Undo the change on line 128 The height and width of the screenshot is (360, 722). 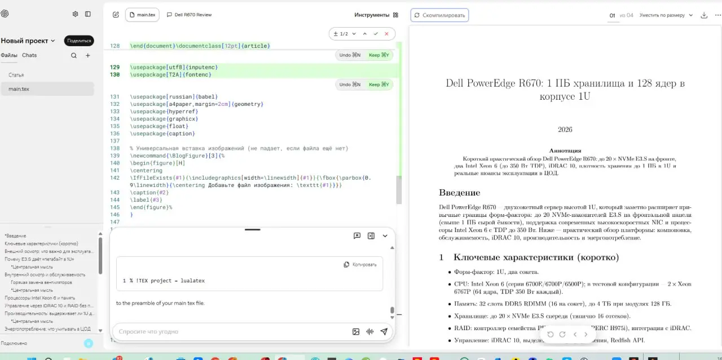coord(350,55)
